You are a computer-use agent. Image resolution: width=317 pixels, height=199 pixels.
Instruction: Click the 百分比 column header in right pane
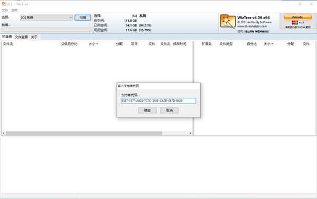(251, 44)
